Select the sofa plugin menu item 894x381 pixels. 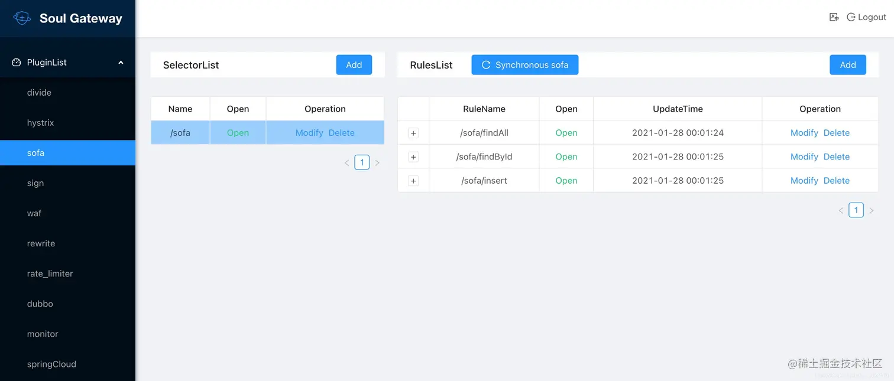click(x=67, y=153)
